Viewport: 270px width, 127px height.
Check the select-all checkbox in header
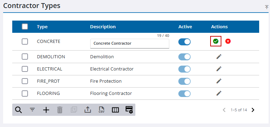coord(25,27)
